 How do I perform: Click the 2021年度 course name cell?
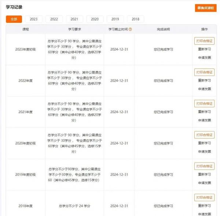point(25,112)
